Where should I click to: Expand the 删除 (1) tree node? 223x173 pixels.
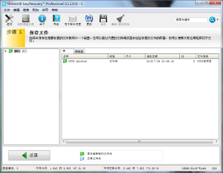pyautogui.click(x=5, y=51)
